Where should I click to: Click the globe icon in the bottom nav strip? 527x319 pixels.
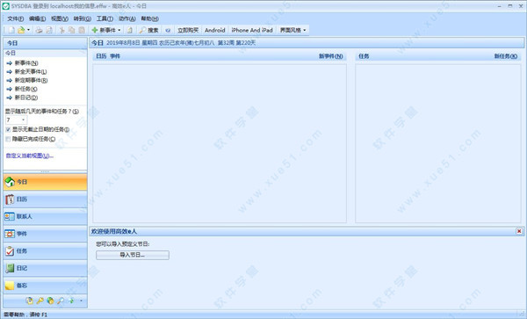pos(50,301)
